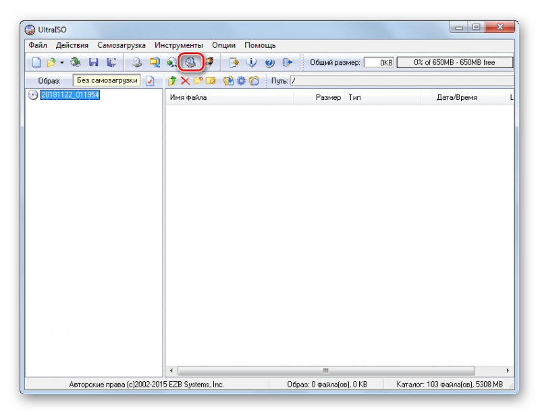Open the Самозагрузка menu
This screenshot has width=540, height=415.
(122, 45)
